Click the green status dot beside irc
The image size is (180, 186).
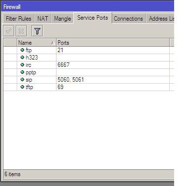pos(22,64)
